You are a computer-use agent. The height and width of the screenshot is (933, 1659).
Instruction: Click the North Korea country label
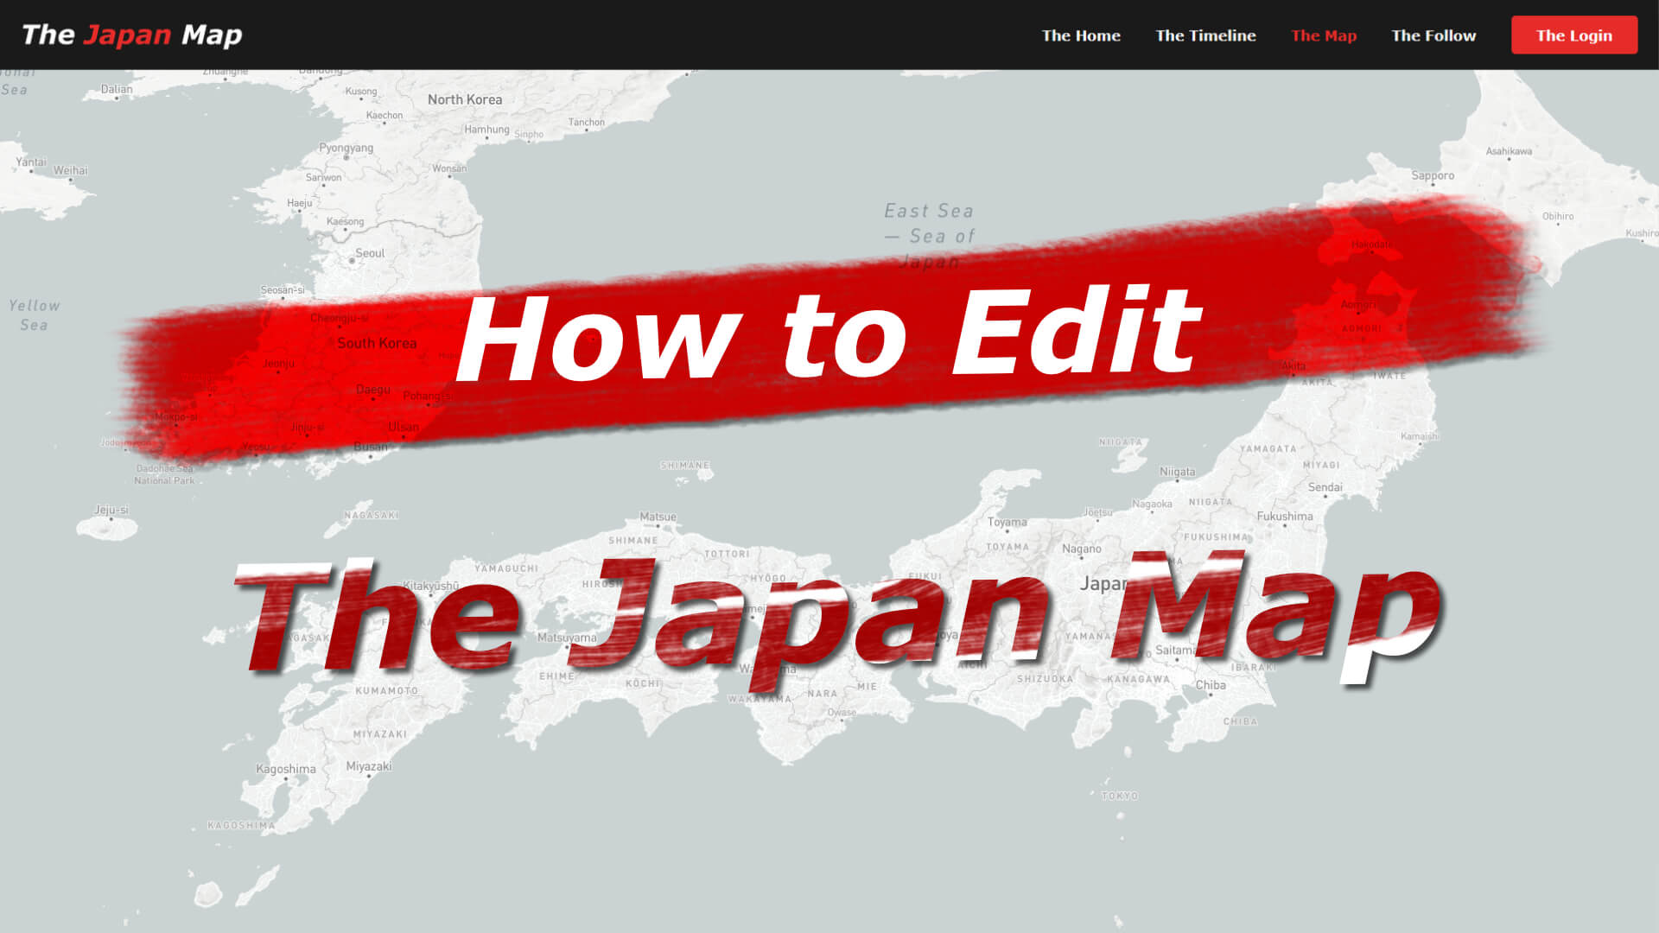(x=465, y=99)
